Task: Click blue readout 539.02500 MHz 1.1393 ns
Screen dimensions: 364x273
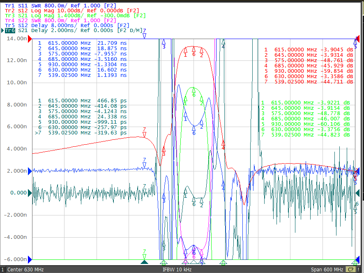Action: point(83,75)
